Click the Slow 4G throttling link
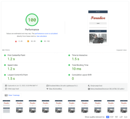Viewport: 130px width, 119px height. pos(55,89)
